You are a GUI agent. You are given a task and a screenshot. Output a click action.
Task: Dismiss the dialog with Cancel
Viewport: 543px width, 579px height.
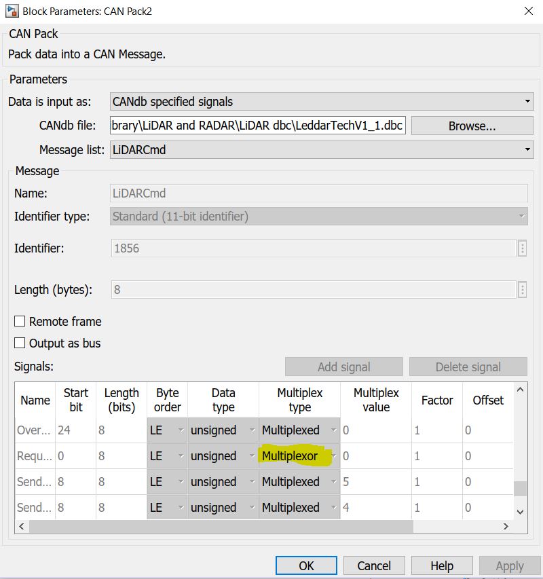pyautogui.click(x=373, y=565)
